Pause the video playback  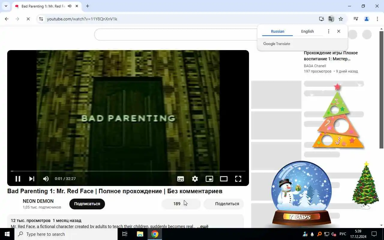18,179
